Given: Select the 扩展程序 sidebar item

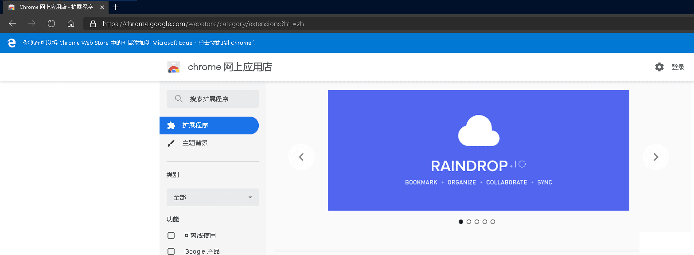Looking at the screenshot, I should click(209, 126).
